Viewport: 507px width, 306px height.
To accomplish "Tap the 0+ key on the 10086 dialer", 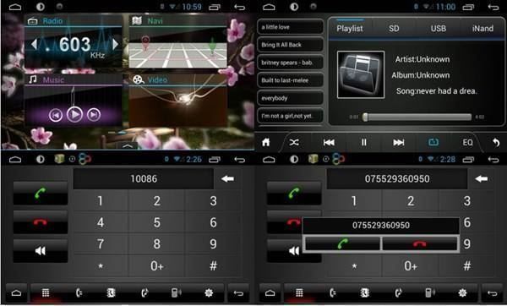I will point(157,266).
